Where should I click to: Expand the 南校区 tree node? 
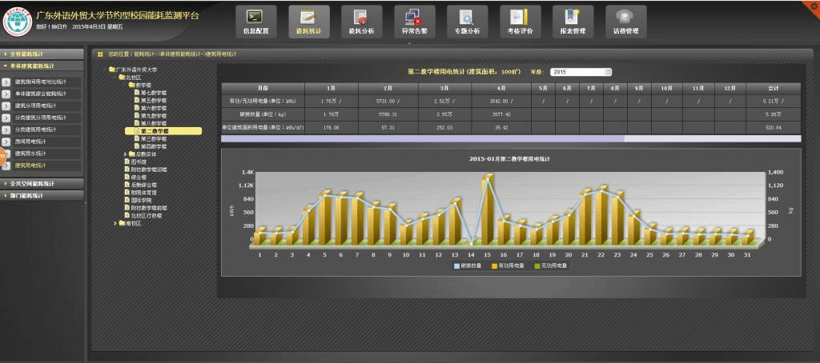point(116,222)
